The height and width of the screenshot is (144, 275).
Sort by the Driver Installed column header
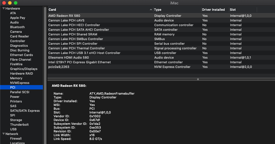215,10
